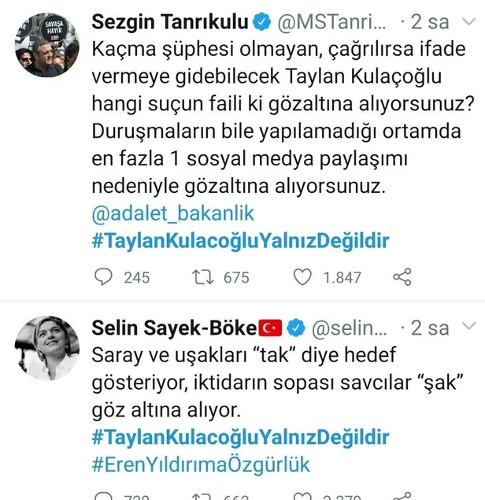Open #ErenYıldırımaÖzgürlük hashtag
The image size is (485, 500).
(201, 464)
